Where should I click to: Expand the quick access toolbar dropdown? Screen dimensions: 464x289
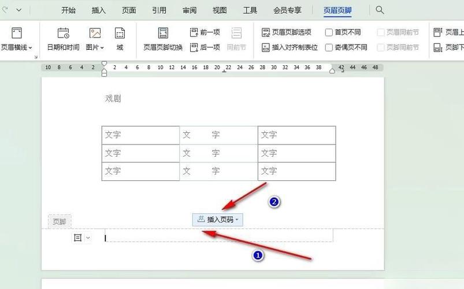point(19,10)
